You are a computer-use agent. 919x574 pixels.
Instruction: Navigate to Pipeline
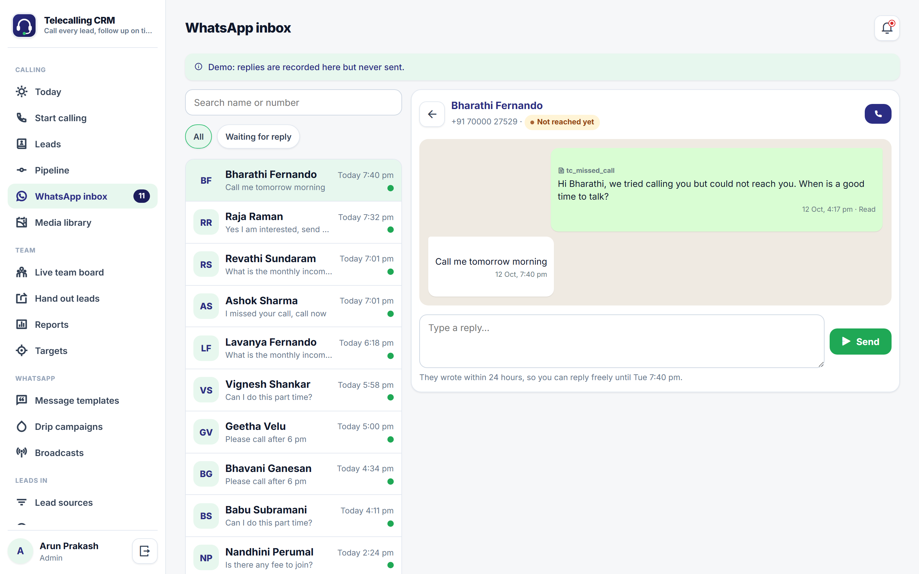click(x=82, y=170)
